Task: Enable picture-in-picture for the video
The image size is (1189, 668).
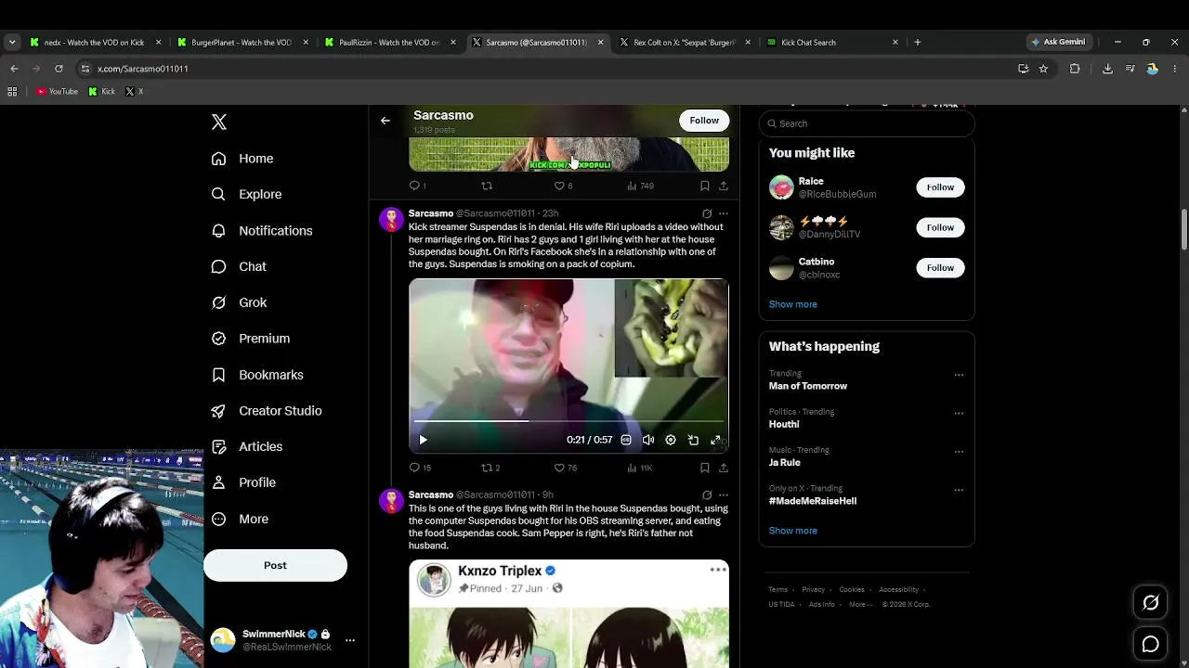Action: point(693,440)
